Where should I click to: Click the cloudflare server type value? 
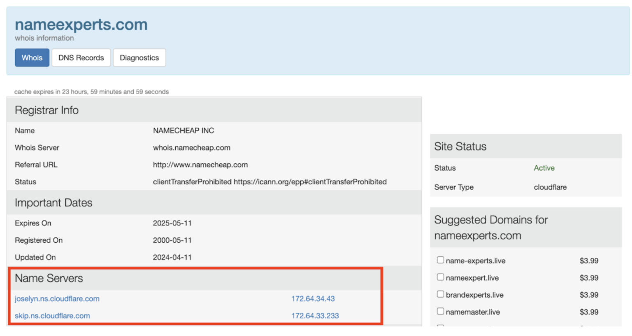[x=550, y=187]
